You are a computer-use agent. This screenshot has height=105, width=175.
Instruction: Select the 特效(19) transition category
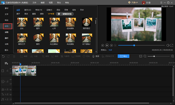39,10
